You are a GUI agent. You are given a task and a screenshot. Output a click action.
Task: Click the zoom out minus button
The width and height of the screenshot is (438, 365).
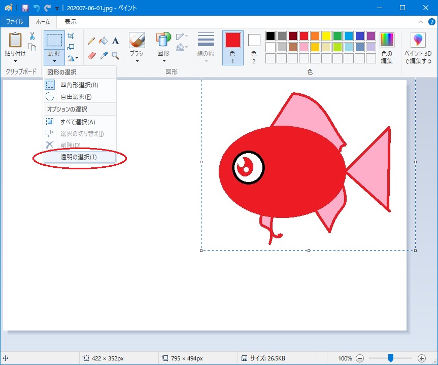(360, 358)
